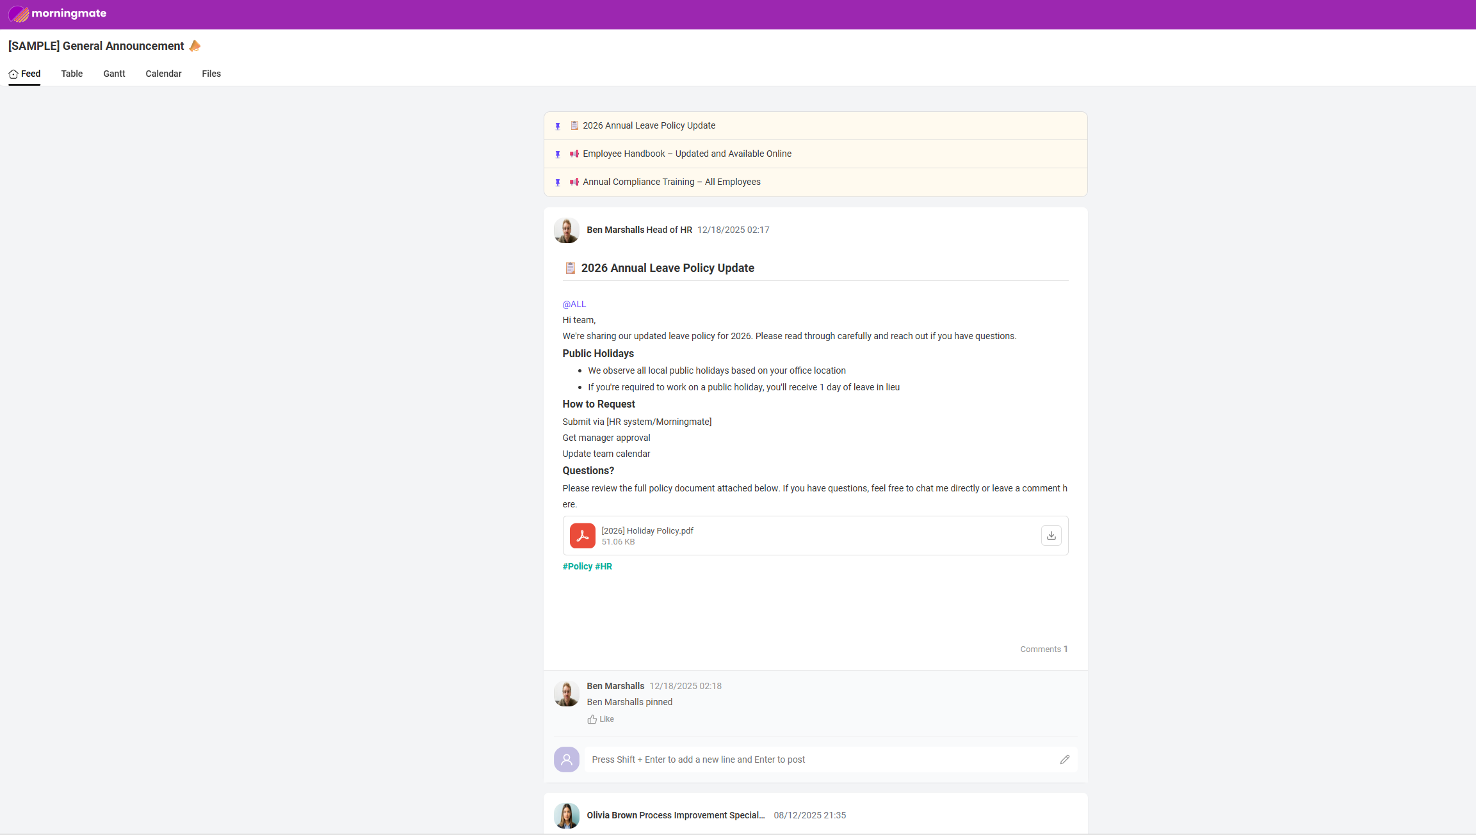Click pin icon beside Annual Compliance Training

click(x=558, y=182)
